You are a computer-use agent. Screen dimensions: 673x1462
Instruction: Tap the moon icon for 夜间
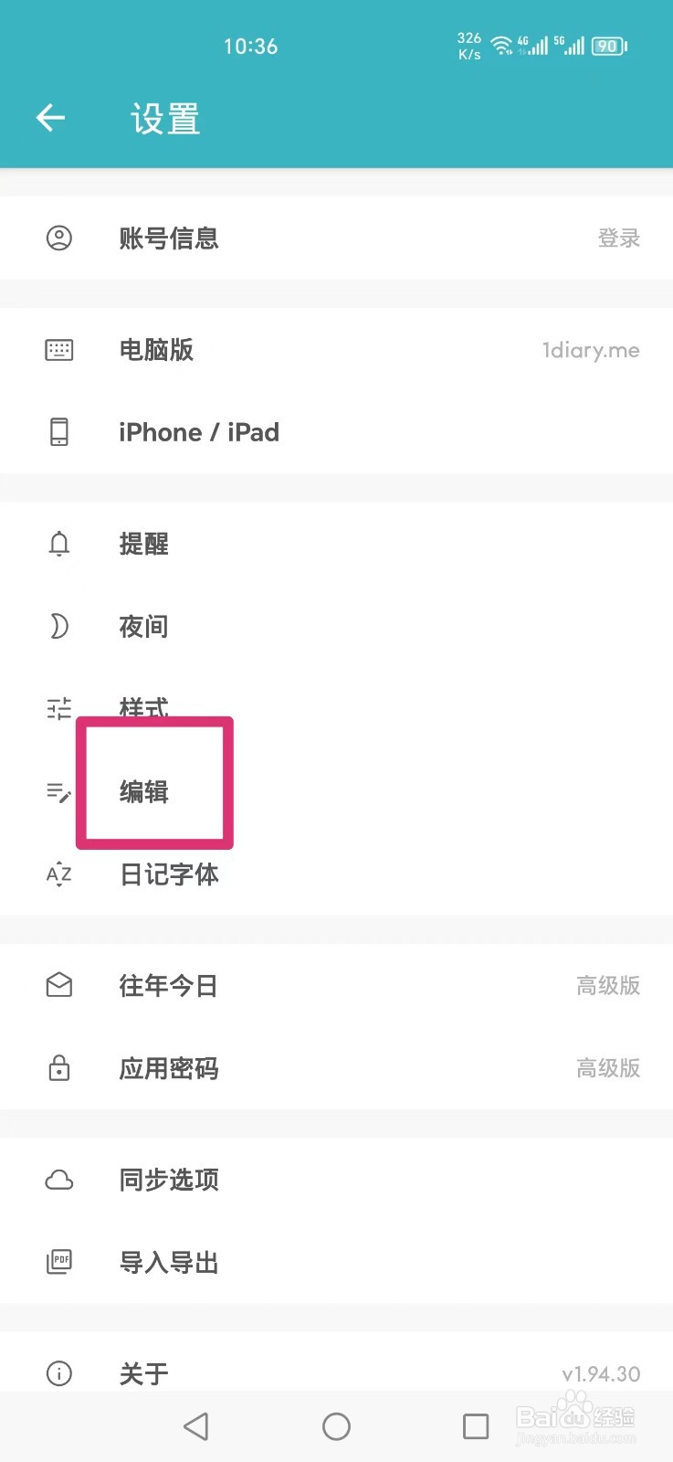pos(59,627)
